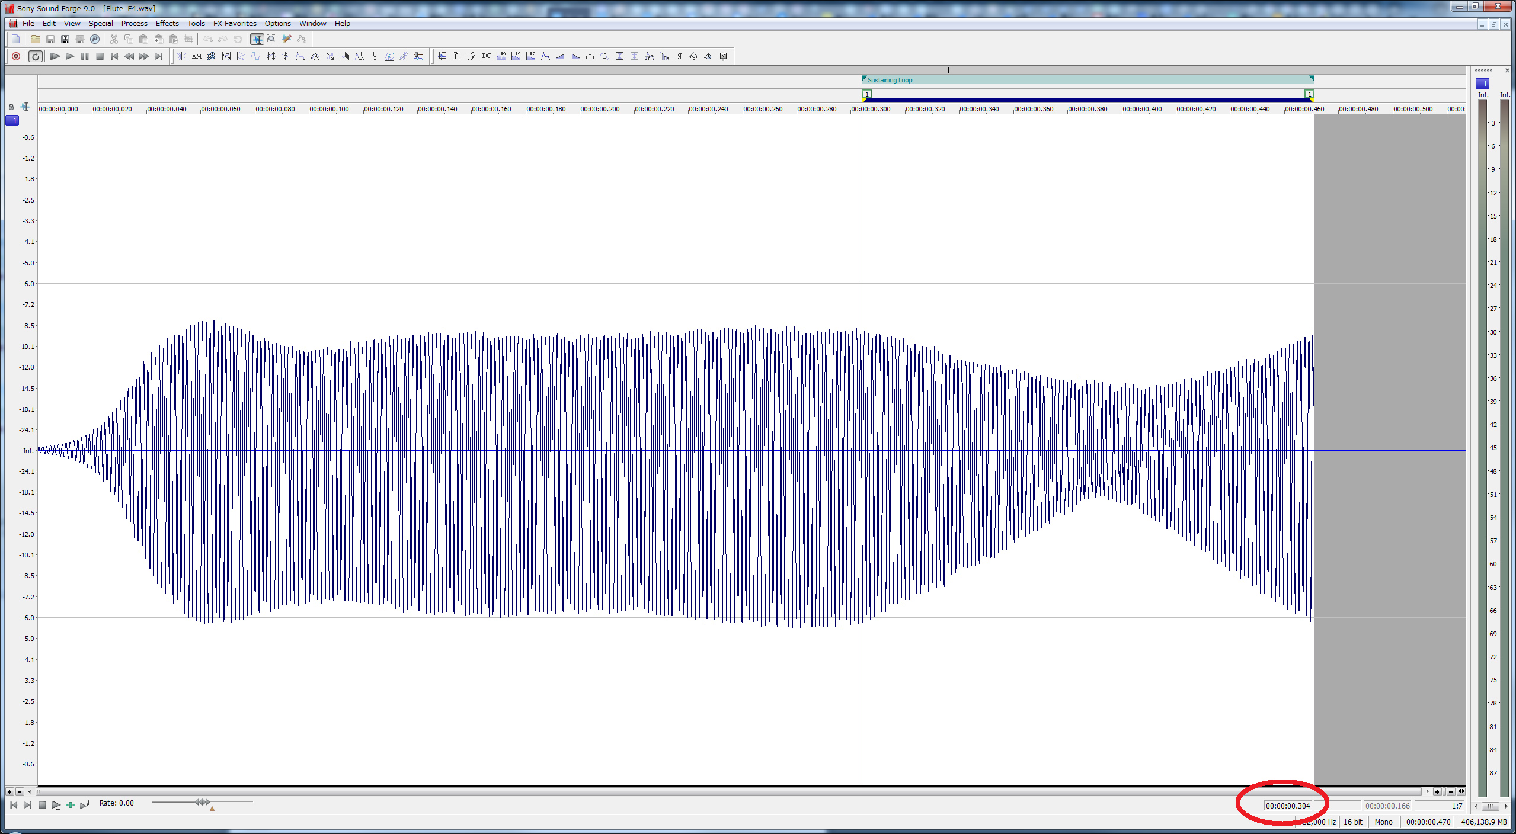The width and height of the screenshot is (1516, 834).
Task: Open the Tools menu
Action: (x=196, y=24)
